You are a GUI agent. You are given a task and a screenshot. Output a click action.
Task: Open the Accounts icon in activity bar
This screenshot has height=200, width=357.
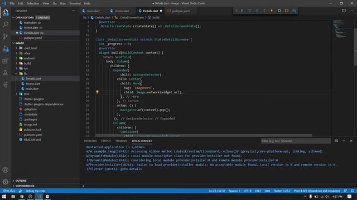[5, 170]
